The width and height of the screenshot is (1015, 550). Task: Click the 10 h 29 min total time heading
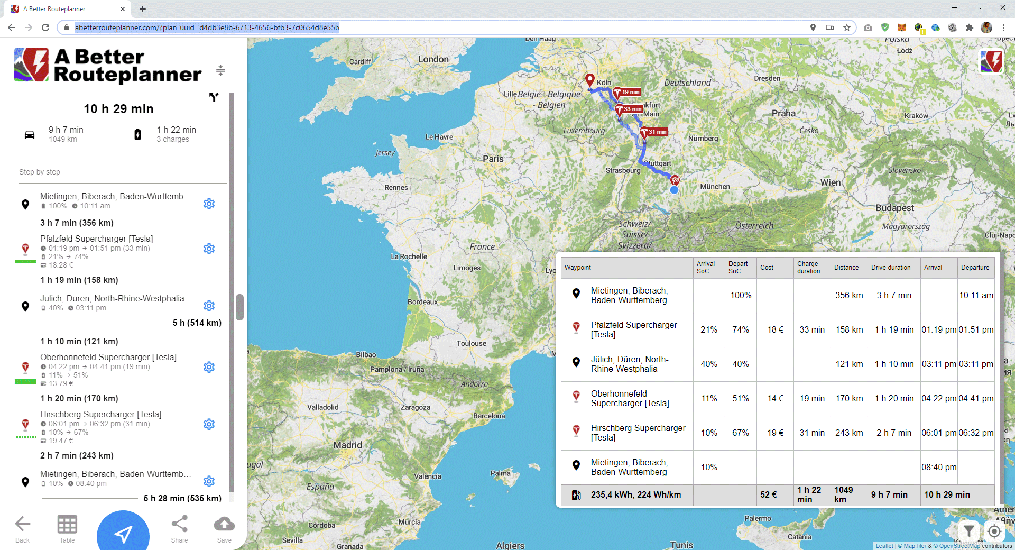coord(118,109)
